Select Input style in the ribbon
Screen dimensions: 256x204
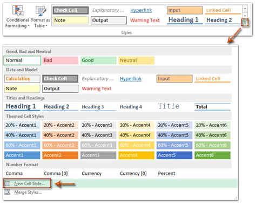tap(185, 10)
